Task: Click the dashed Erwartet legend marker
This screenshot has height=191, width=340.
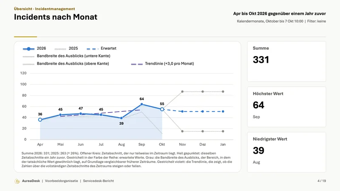Action: (x=92, y=49)
